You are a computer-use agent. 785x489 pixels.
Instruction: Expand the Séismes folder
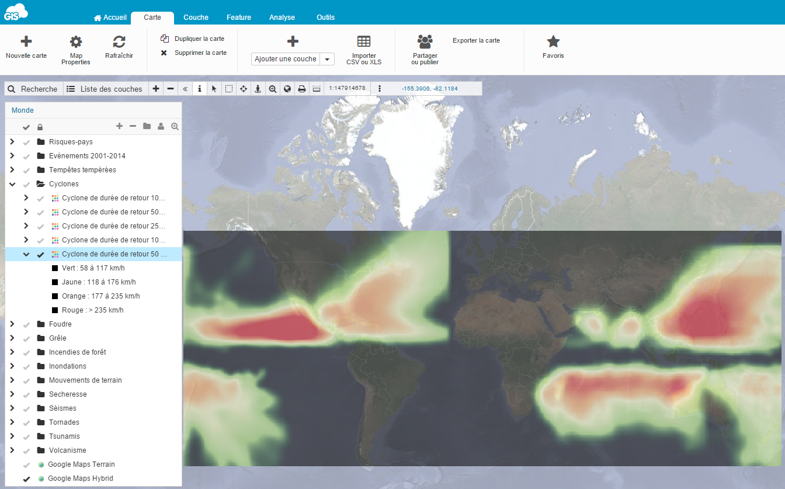12,408
